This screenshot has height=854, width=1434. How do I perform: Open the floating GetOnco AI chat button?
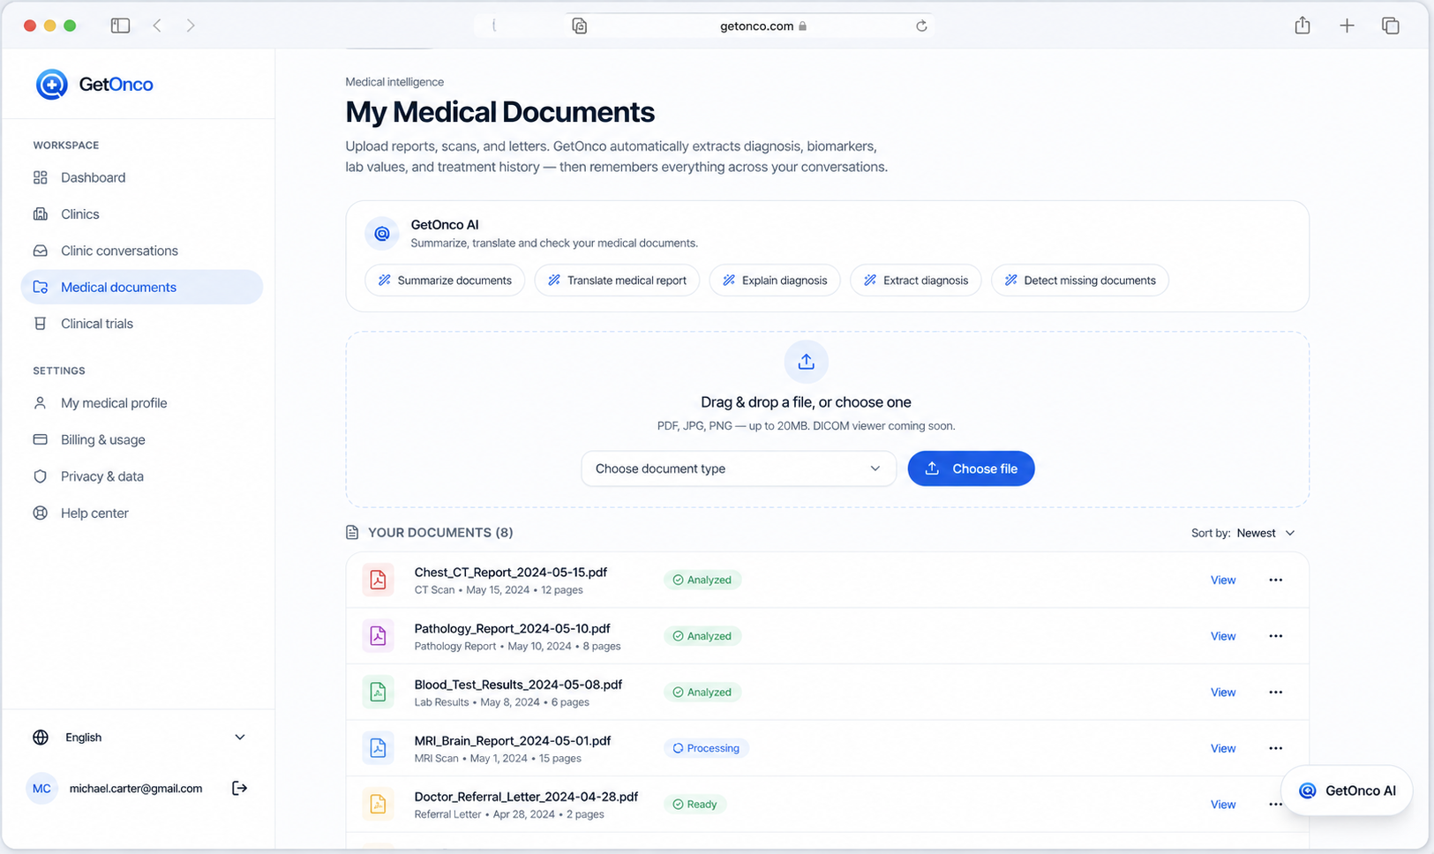click(1347, 790)
